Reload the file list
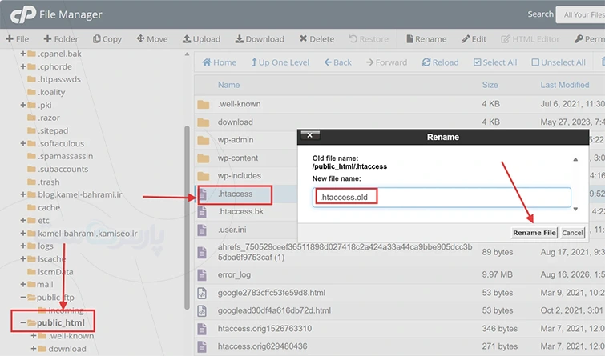 (440, 62)
